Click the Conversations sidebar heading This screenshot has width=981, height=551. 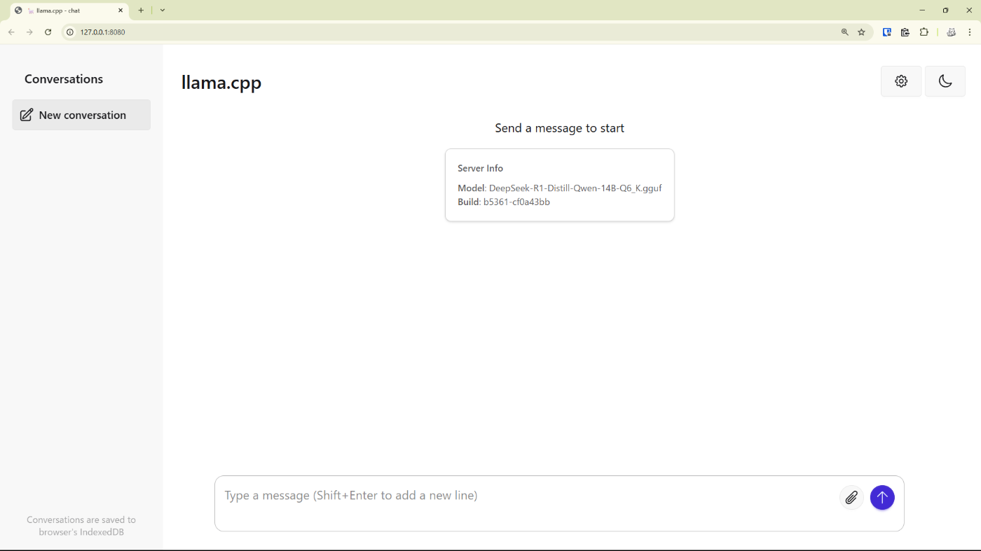tap(64, 79)
